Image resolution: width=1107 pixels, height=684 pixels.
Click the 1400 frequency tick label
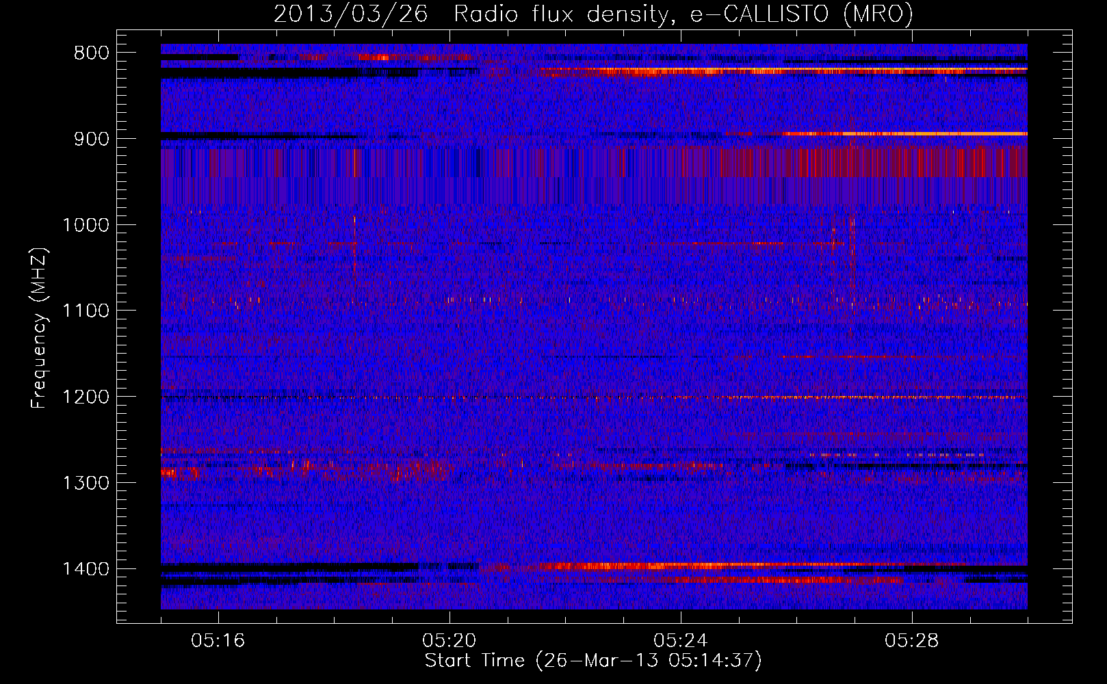(x=86, y=569)
